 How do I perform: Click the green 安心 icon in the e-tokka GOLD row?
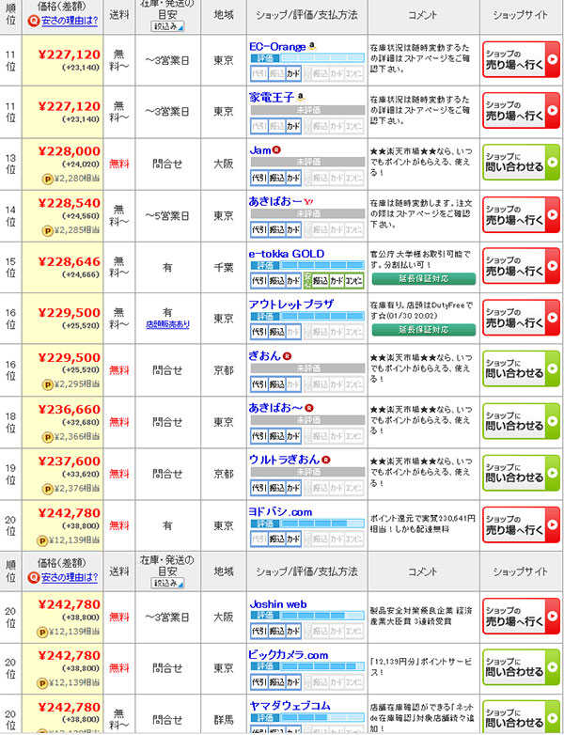point(307,280)
